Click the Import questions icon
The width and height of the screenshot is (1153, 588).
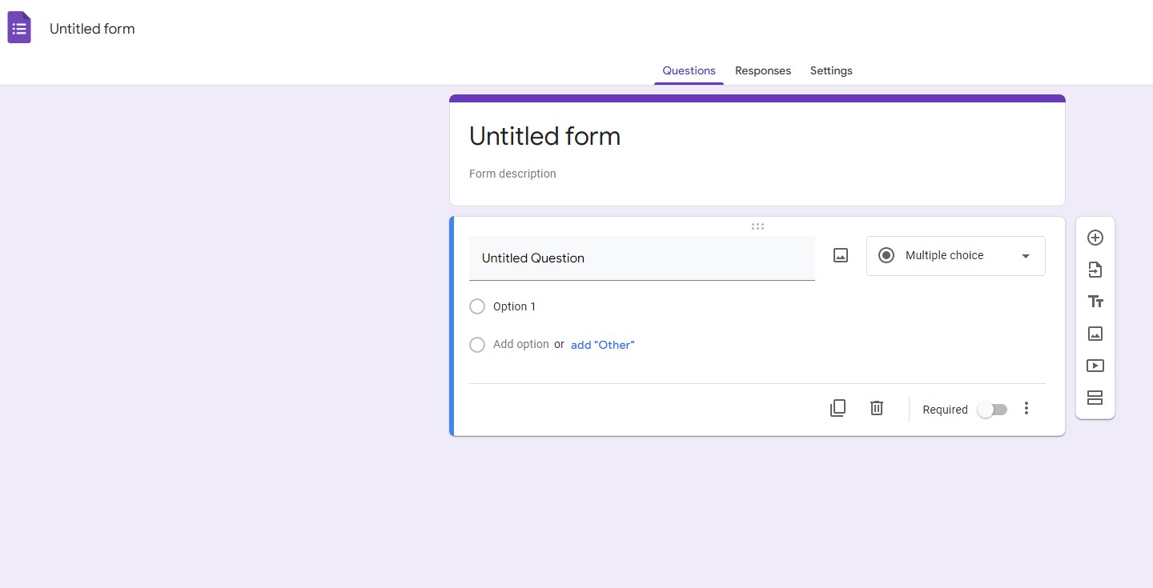tap(1095, 270)
